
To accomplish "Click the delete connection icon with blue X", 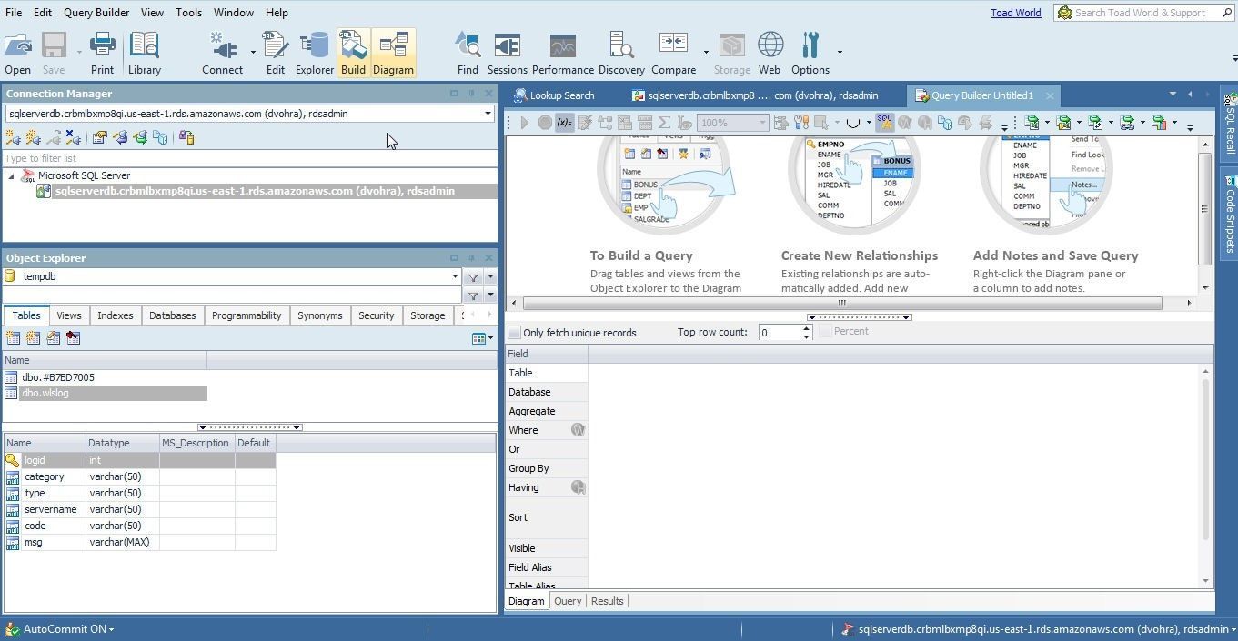I will point(74,137).
